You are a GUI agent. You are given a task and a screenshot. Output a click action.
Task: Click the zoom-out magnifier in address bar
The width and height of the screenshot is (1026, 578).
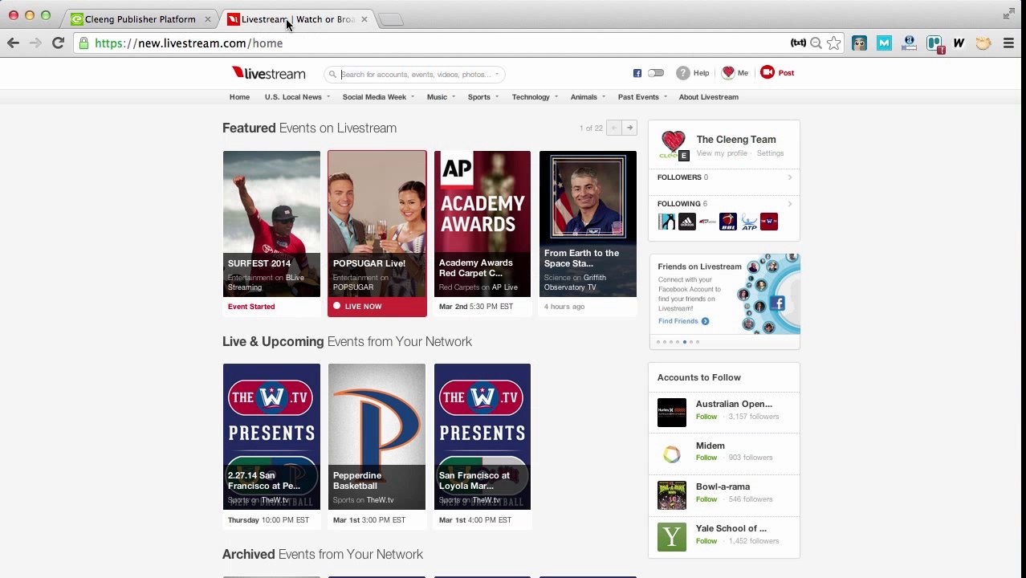pos(816,43)
